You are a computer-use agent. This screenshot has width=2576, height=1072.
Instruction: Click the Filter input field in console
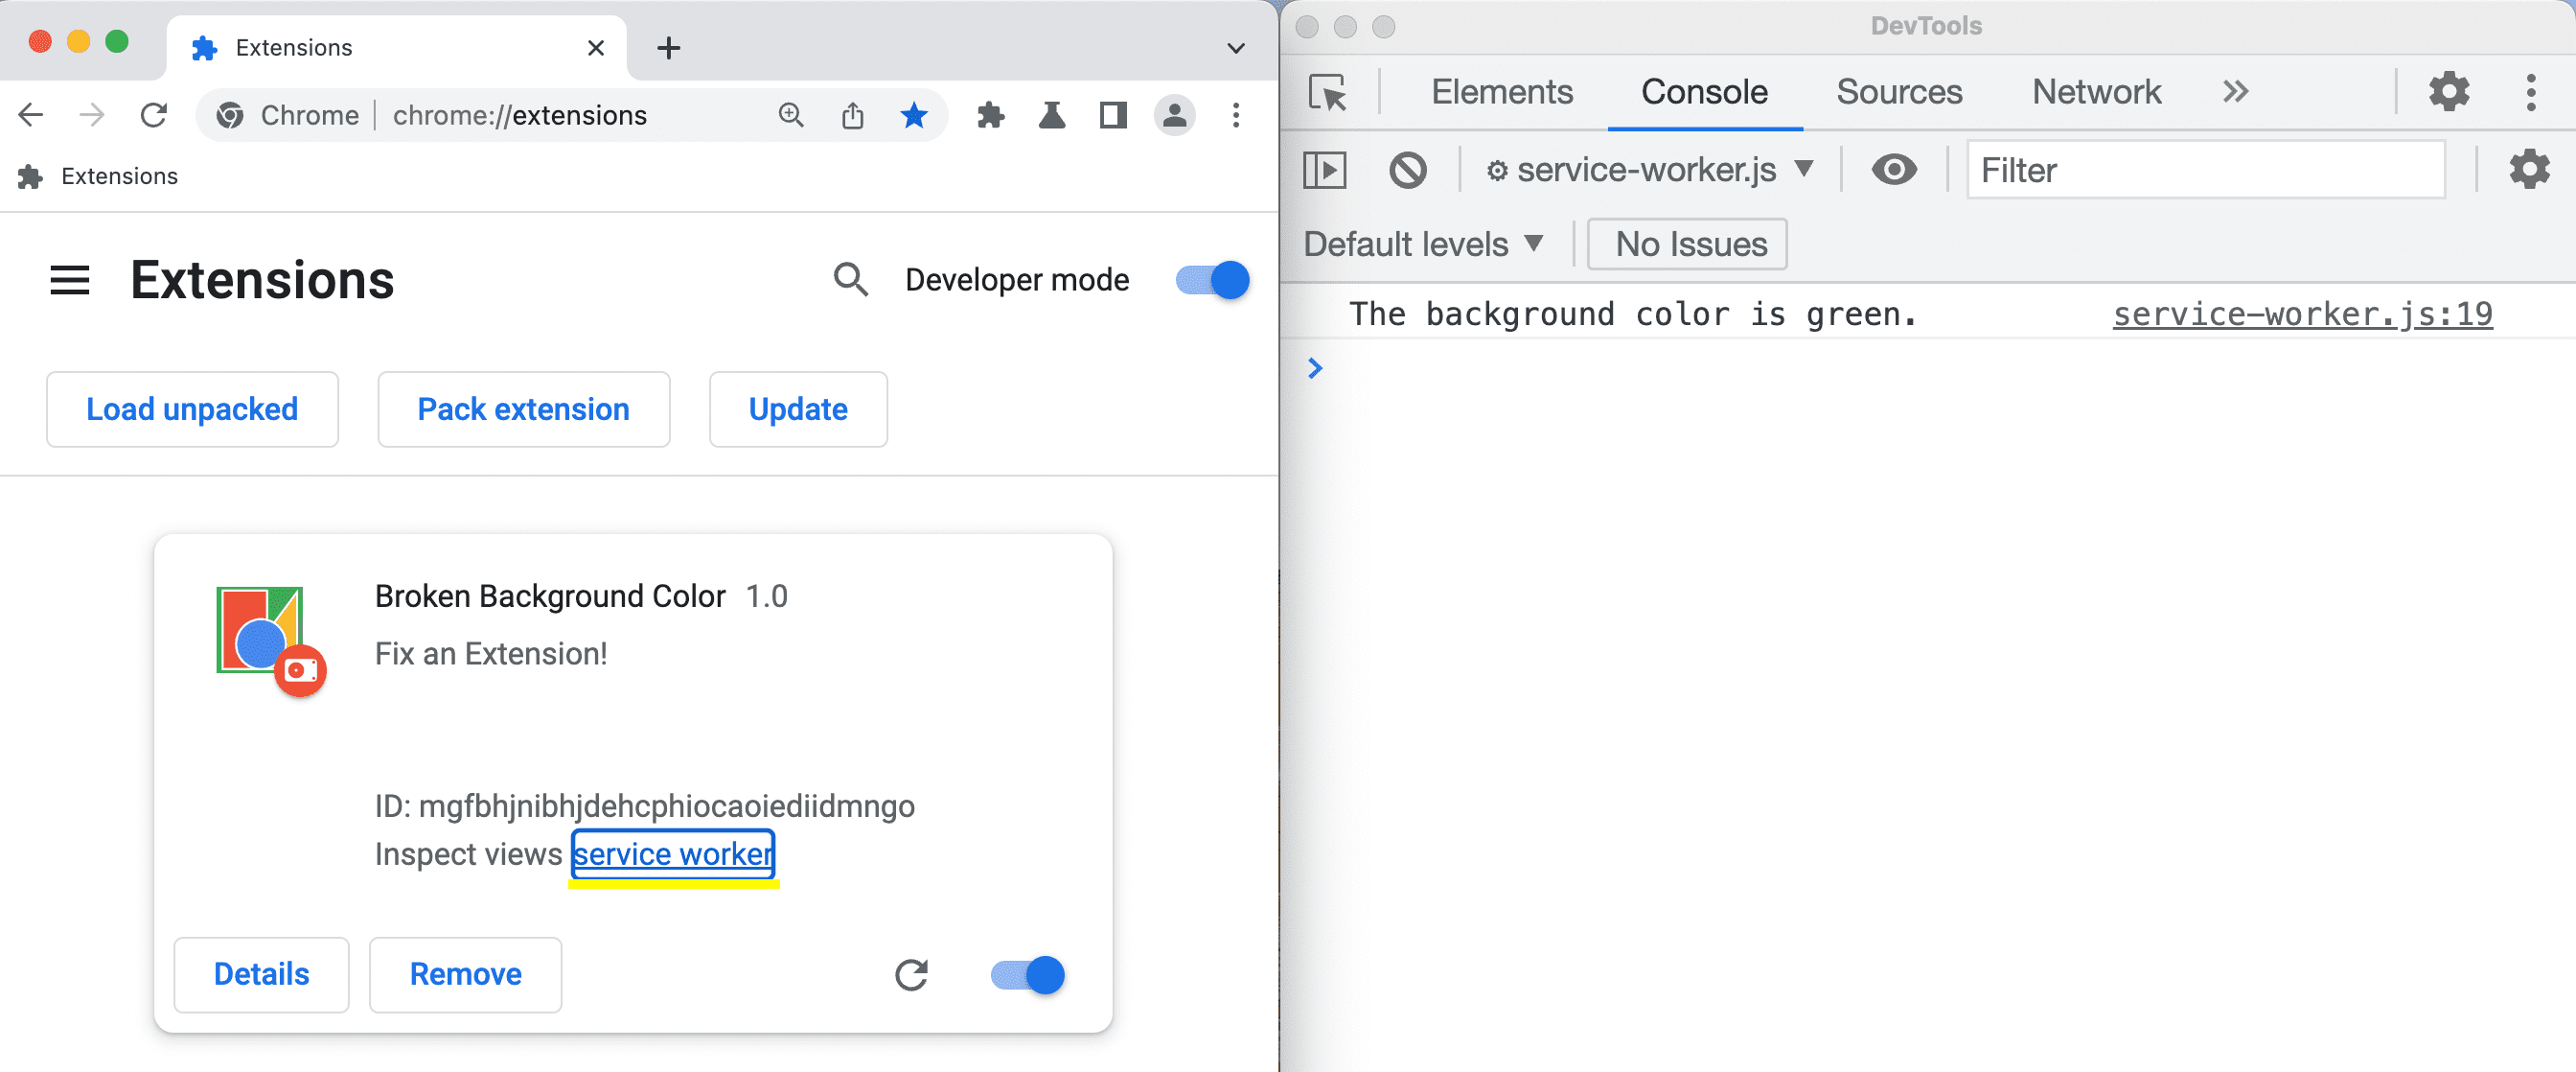(2205, 170)
